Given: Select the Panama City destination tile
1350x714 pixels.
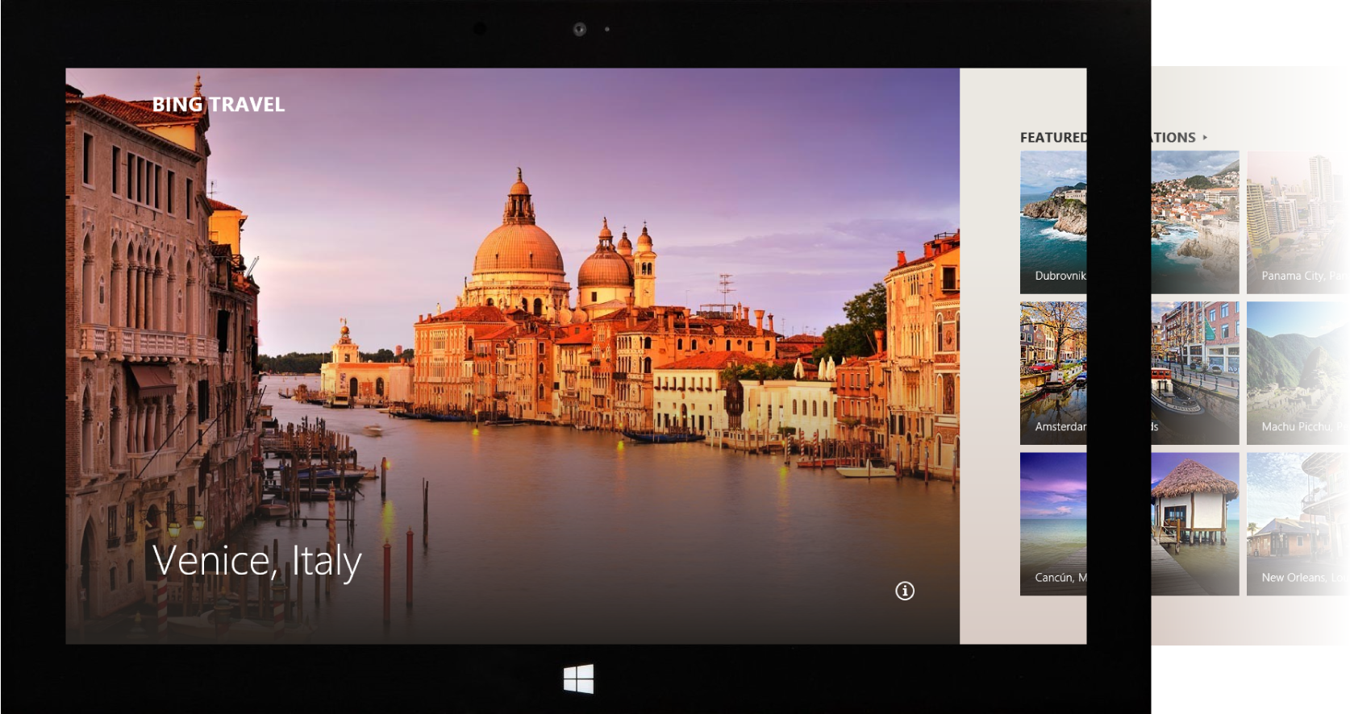Looking at the screenshot, I should pyautogui.click(x=1295, y=218).
